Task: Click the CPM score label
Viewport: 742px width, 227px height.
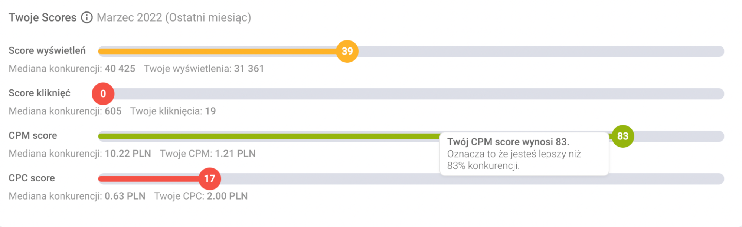Action: tap(33, 135)
